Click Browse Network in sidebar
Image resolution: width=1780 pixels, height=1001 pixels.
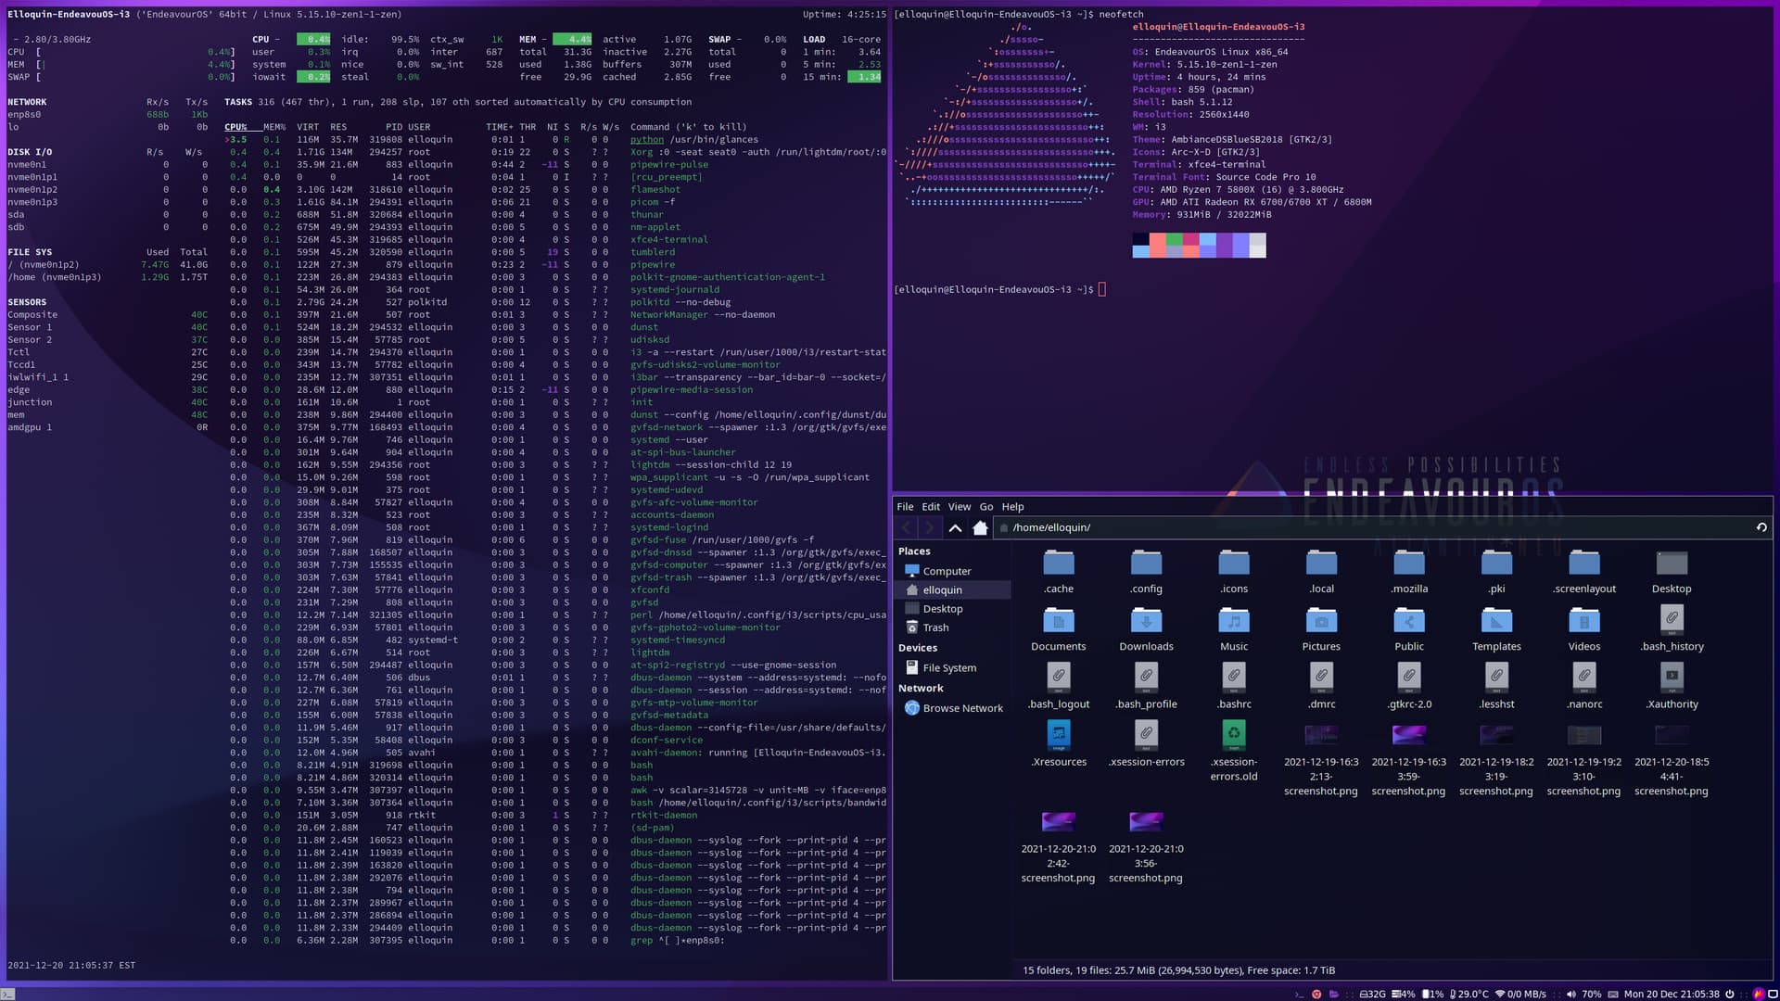point(952,708)
